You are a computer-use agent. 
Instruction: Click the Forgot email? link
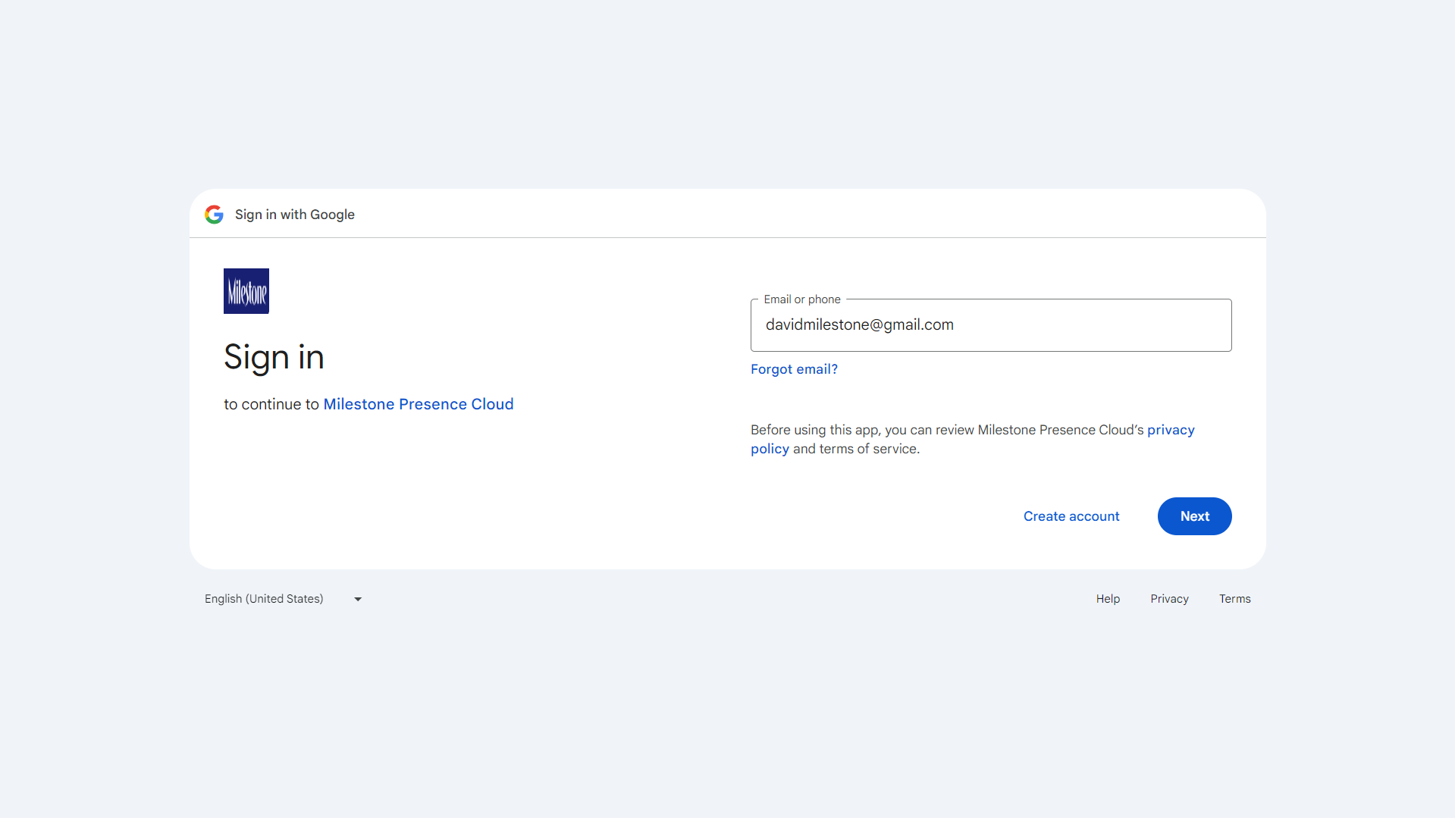click(794, 369)
